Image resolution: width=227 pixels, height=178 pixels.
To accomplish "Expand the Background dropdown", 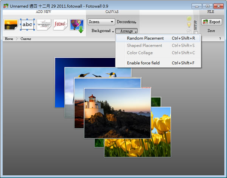I will tap(103, 31).
